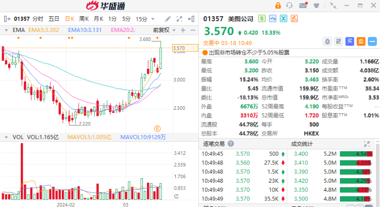
Task: Open the skin theme shirt icon
Action: (316, 6)
